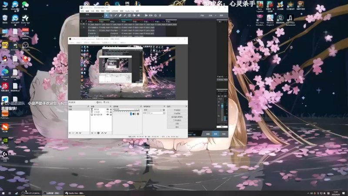Open Settings button in OBS Controls
Viewport: 348px width, 196px height.
point(177,124)
